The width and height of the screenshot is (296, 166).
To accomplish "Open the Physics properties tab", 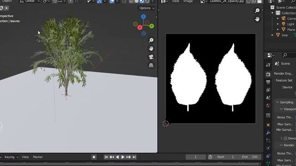I will [268, 148].
